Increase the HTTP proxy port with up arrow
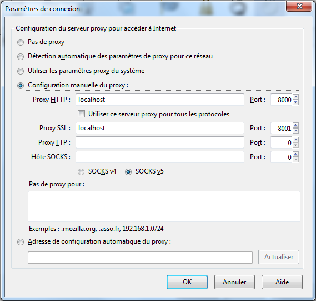 [x=295, y=97]
